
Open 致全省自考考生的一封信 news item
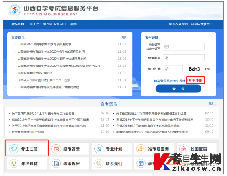[28, 132]
